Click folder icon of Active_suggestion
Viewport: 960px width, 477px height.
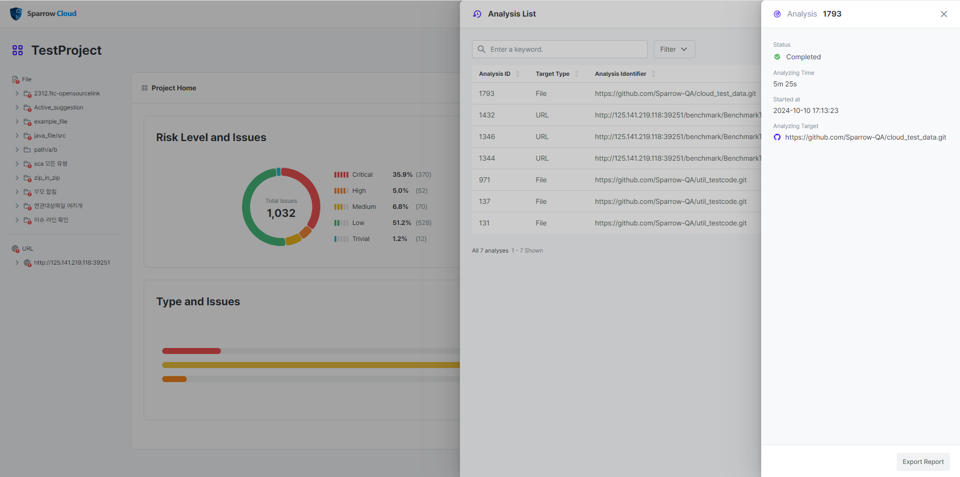click(x=28, y=107)
